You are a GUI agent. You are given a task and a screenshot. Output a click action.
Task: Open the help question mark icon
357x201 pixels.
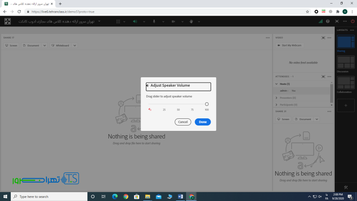click(x=328, y=21)
